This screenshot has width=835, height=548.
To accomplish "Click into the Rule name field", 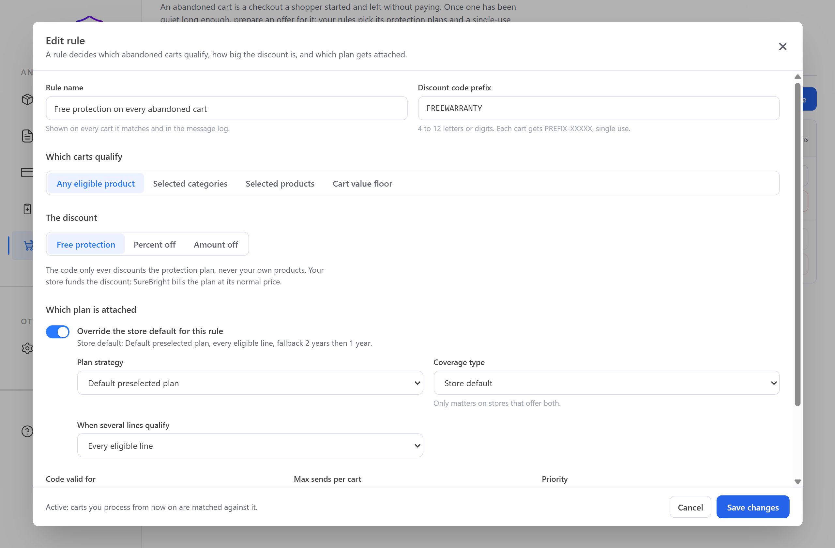I will tap(226, 108).
